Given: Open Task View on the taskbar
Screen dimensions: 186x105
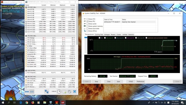Looking at the screenshot, I should [14, 102].
